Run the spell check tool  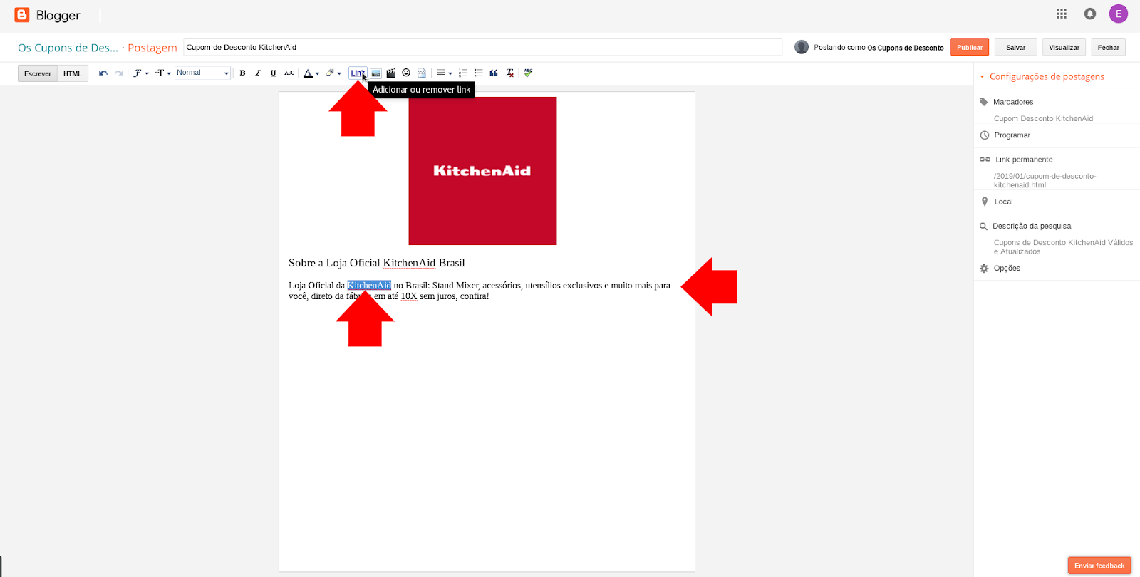pyautogui.click(x=528, y=73)
